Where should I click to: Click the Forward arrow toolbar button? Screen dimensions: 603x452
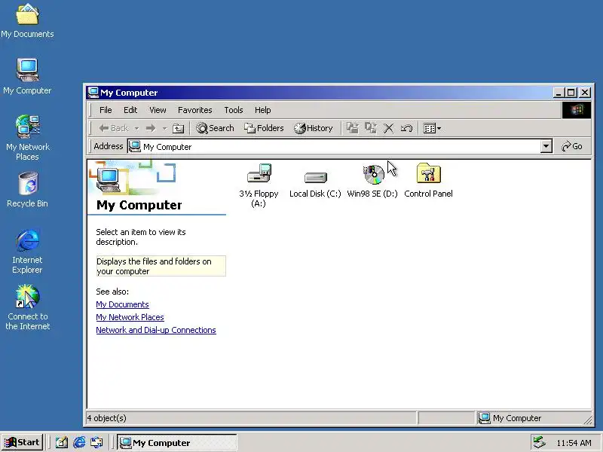tap(151, 128)
